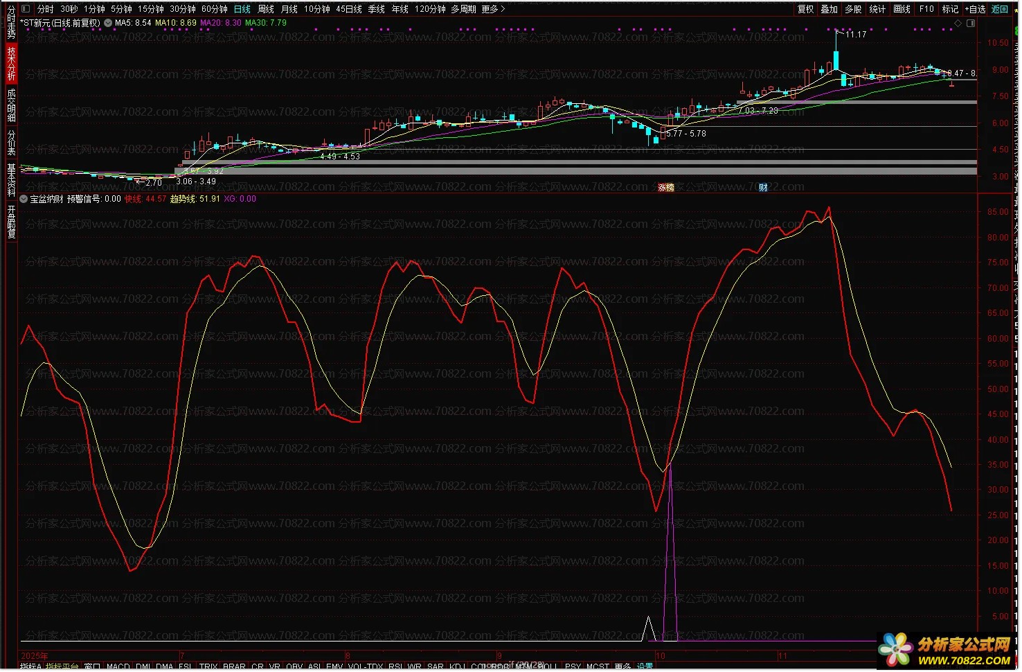Click the 画线 drawing tool button
1022x672 pixels.
click(x=902, y=9)
